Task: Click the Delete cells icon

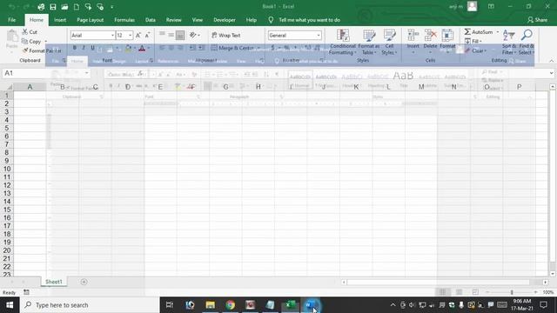Action: [x=430, y=35]
